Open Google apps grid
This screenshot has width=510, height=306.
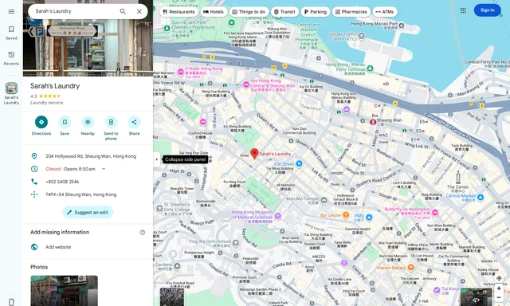463,10
